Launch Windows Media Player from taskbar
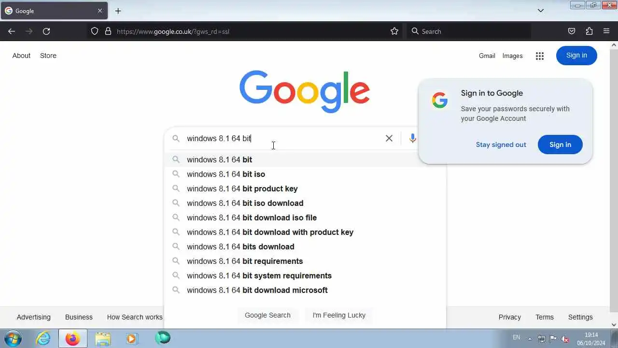Screen dimensions: 618x348 click(132, 338)
